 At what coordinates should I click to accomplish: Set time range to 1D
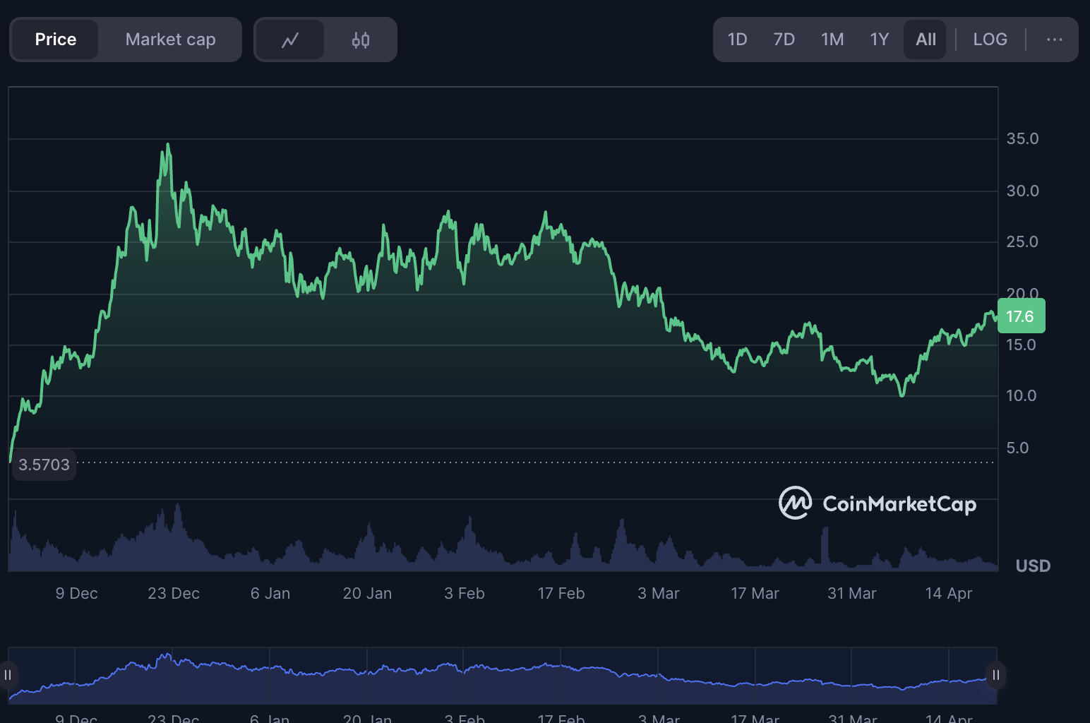737,40
